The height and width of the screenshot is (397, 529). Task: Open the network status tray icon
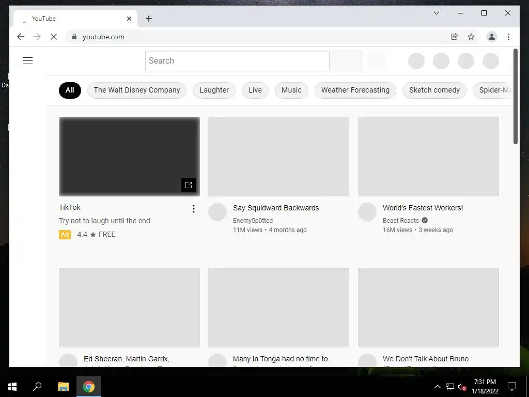tap(450, 387)
